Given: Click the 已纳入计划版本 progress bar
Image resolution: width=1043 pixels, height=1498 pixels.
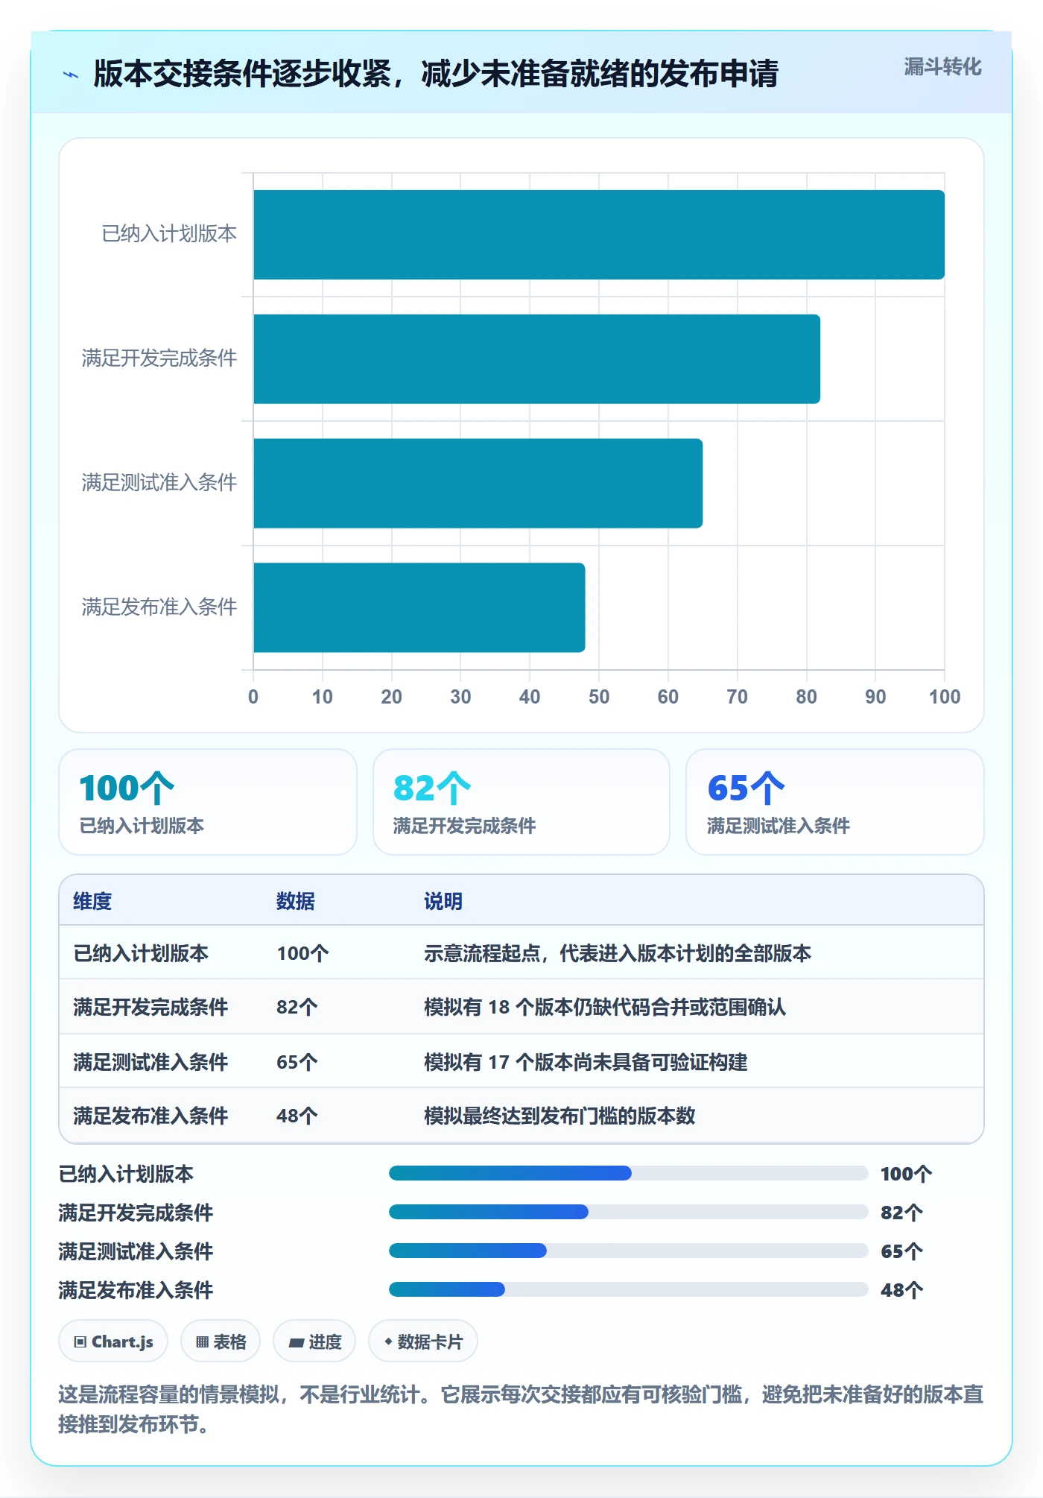Looking at the screenshot, I should pyautogui.click(x=628, y=1173).
